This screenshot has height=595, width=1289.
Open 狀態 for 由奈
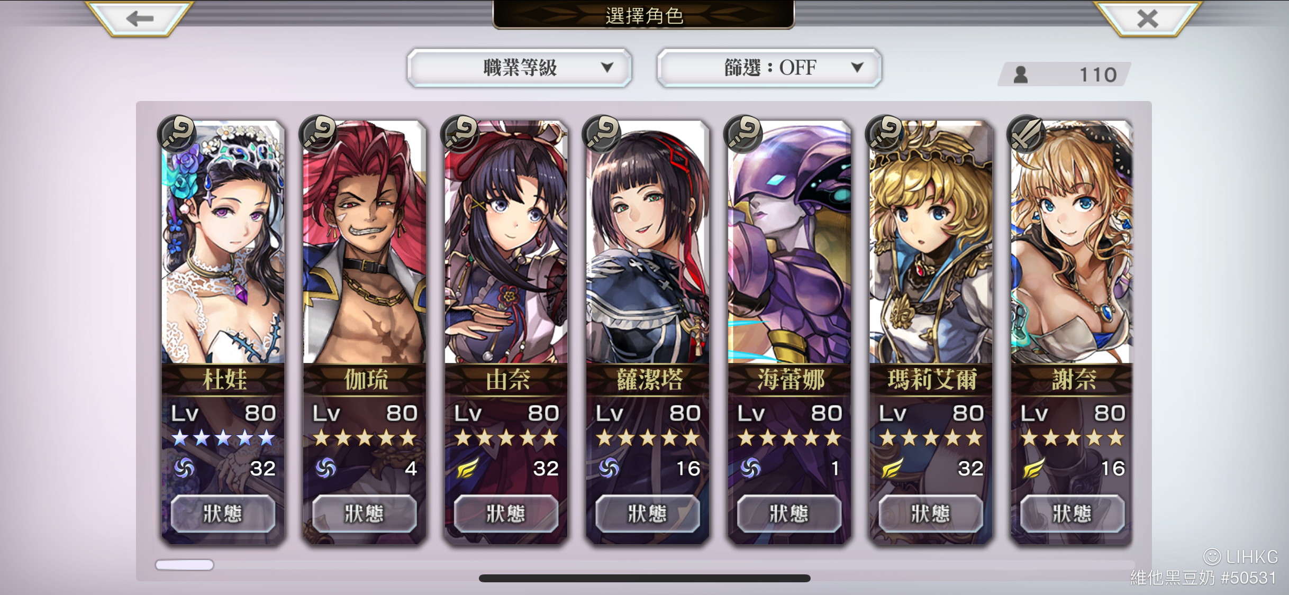point(506,514)
